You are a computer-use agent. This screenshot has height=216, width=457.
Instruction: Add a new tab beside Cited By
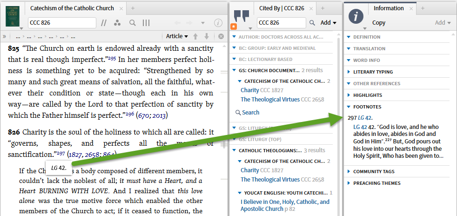(323, 8)
